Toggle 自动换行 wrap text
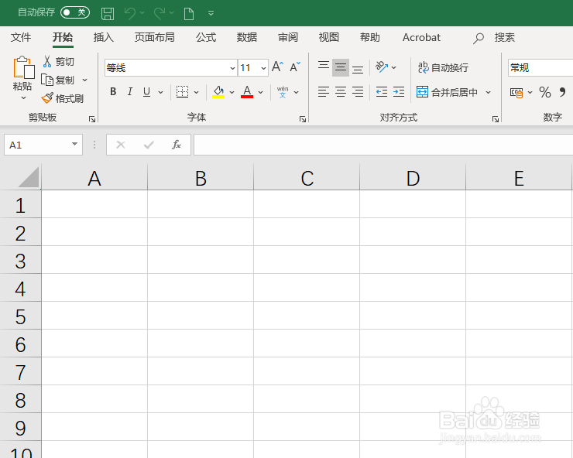Screen dimensions: 573x458 (443, 67)
